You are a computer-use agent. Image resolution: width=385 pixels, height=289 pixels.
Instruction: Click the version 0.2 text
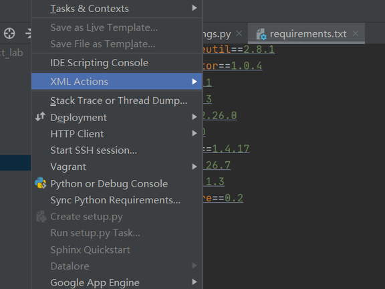point(234,198)
